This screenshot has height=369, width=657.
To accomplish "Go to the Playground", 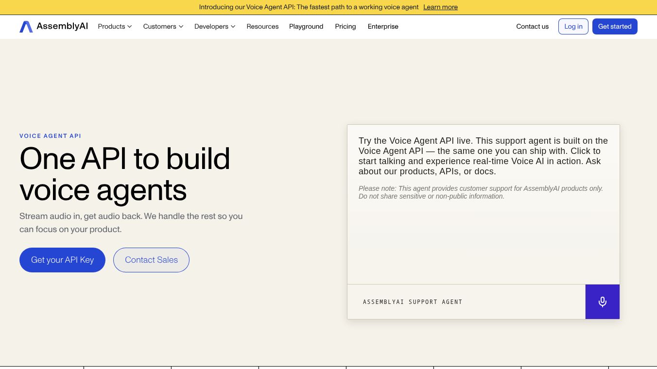I will pos(306,27).
